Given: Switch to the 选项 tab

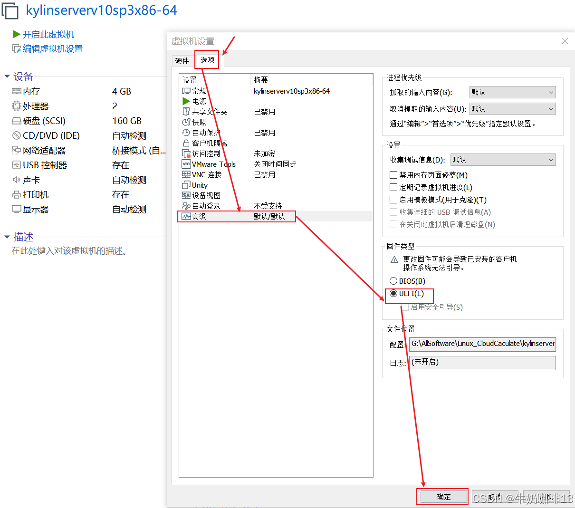Looking at the screenshot, I should click(x=208, y=60).
